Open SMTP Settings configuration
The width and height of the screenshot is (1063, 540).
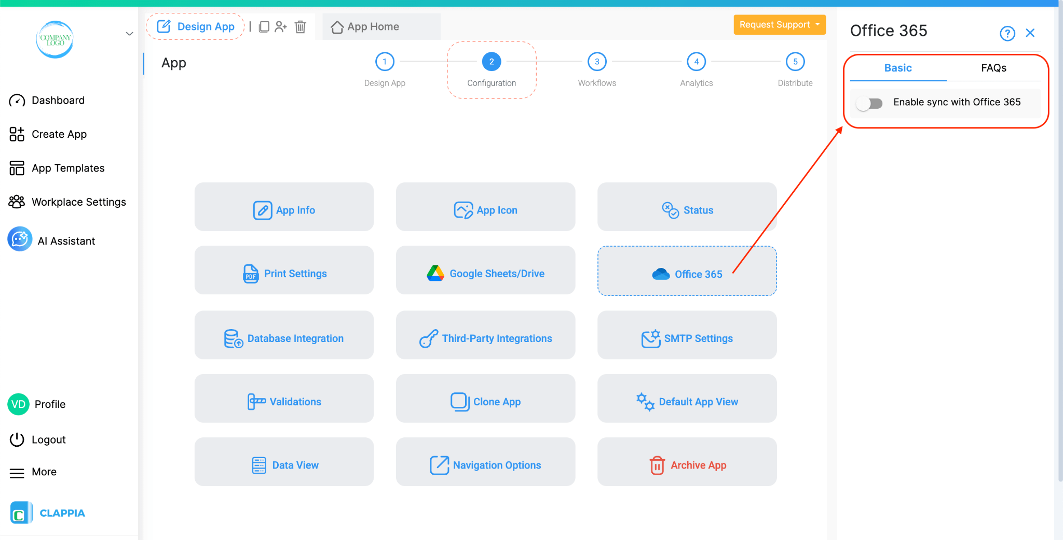[686, 338]
